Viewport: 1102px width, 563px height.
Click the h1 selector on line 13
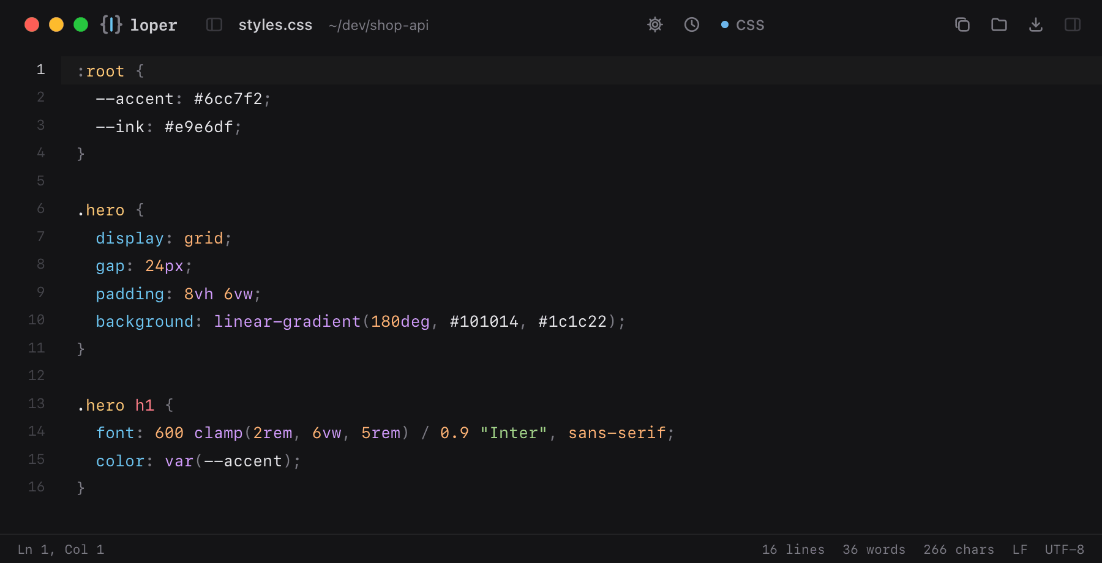(x=144, y=405)
